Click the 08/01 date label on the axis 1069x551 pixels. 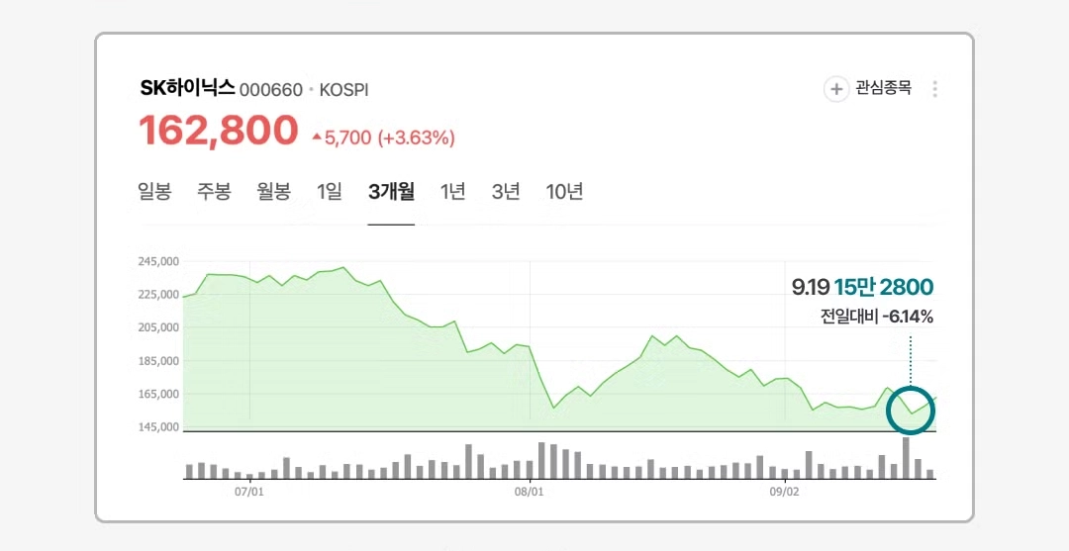pos(531,491)
